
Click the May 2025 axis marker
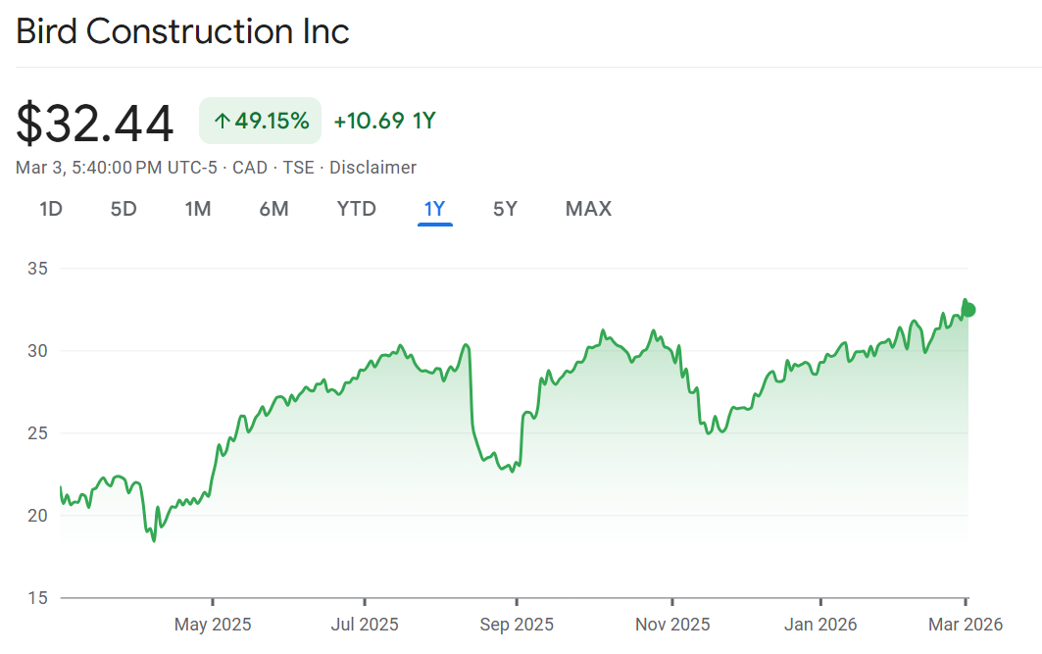213,625
